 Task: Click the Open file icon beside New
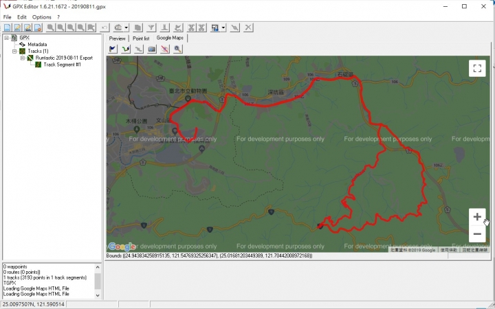tap(17, 27)
